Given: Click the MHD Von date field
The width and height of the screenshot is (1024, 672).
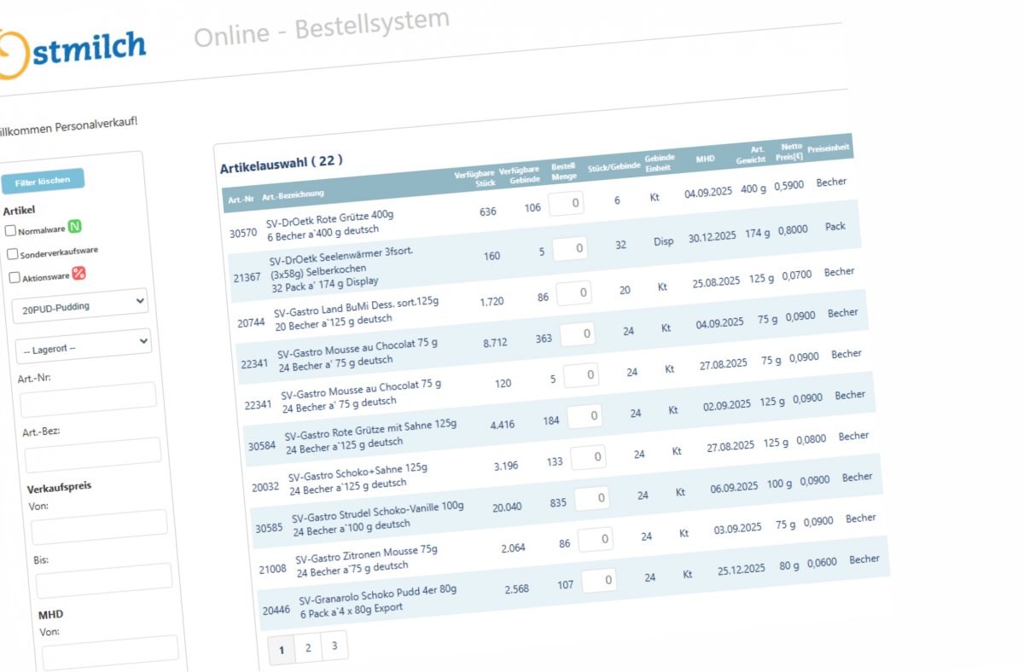Looking at the screenshot, I should [x=111, y=651].
